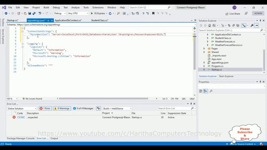Click the Property Pages wrench in the Properties panel
Screen dimensions: 267x150
pyautogui.click(x=211, y=91)
